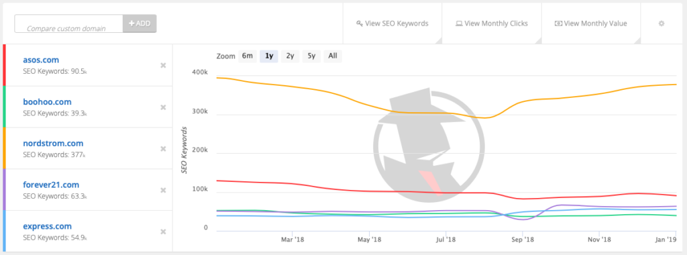Click the laptop icon beside View Monthly Clicks
This screenshot has height=255, width=687.
click(459, 23)
